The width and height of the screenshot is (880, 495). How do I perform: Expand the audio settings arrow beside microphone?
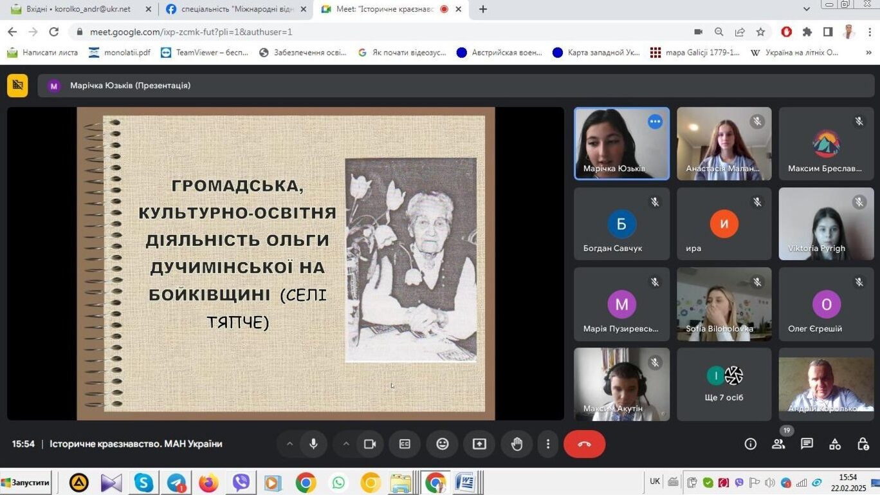point(289,444)
